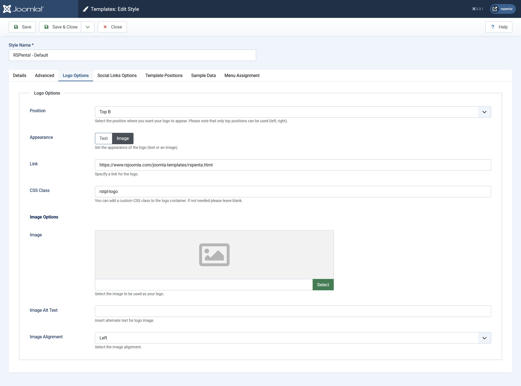Go to the Menu Assignment tab
Image resolution: width=521 pixels, height=386 pixels.
(242, 75)
